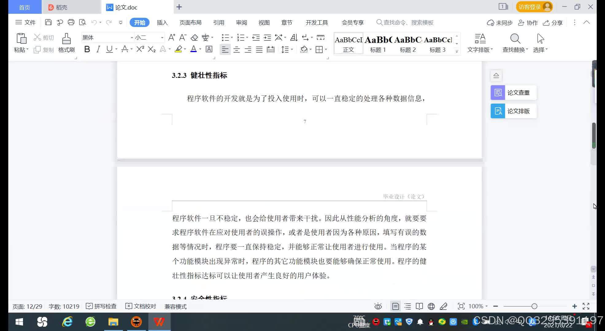Click the Save icon in quick access toolbar
Viewport: 605px width, 331px height.
click(48, 22)
